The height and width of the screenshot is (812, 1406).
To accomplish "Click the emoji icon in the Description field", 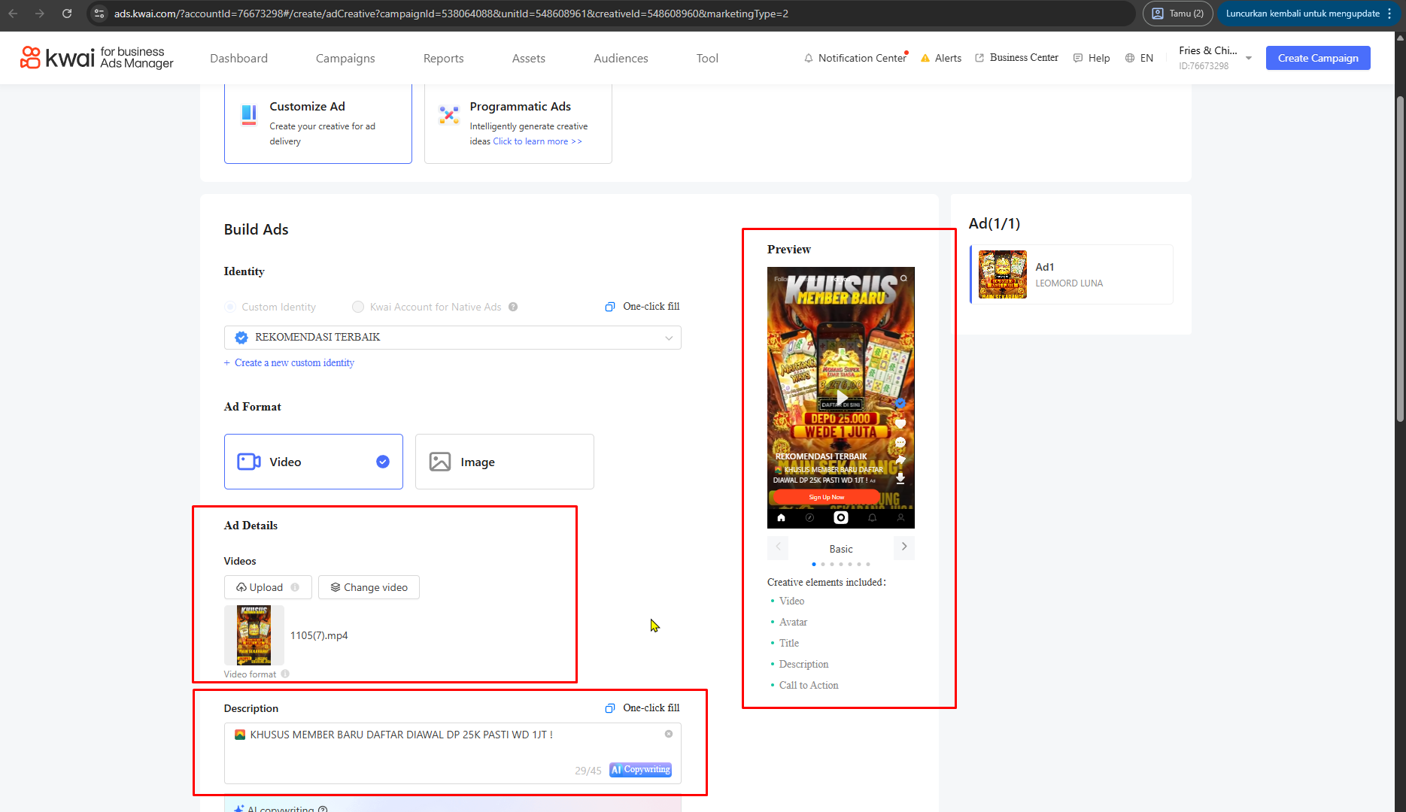I will coord(240,735).
